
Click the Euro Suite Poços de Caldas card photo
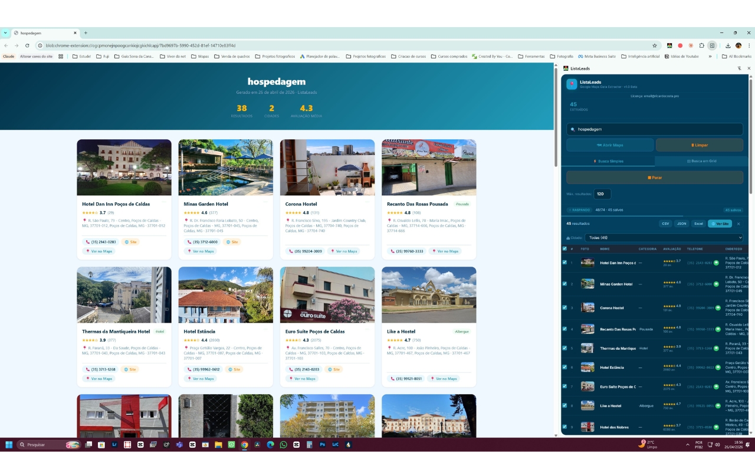tap(327, 294)
